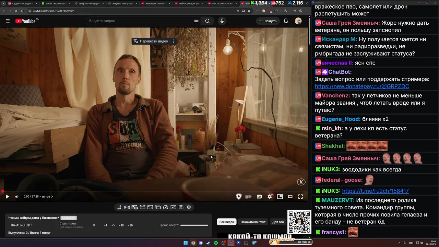This screenshot has height=247, width=439.
Task: Add +10 minutes to split
Action: click(x=121, y=225)
